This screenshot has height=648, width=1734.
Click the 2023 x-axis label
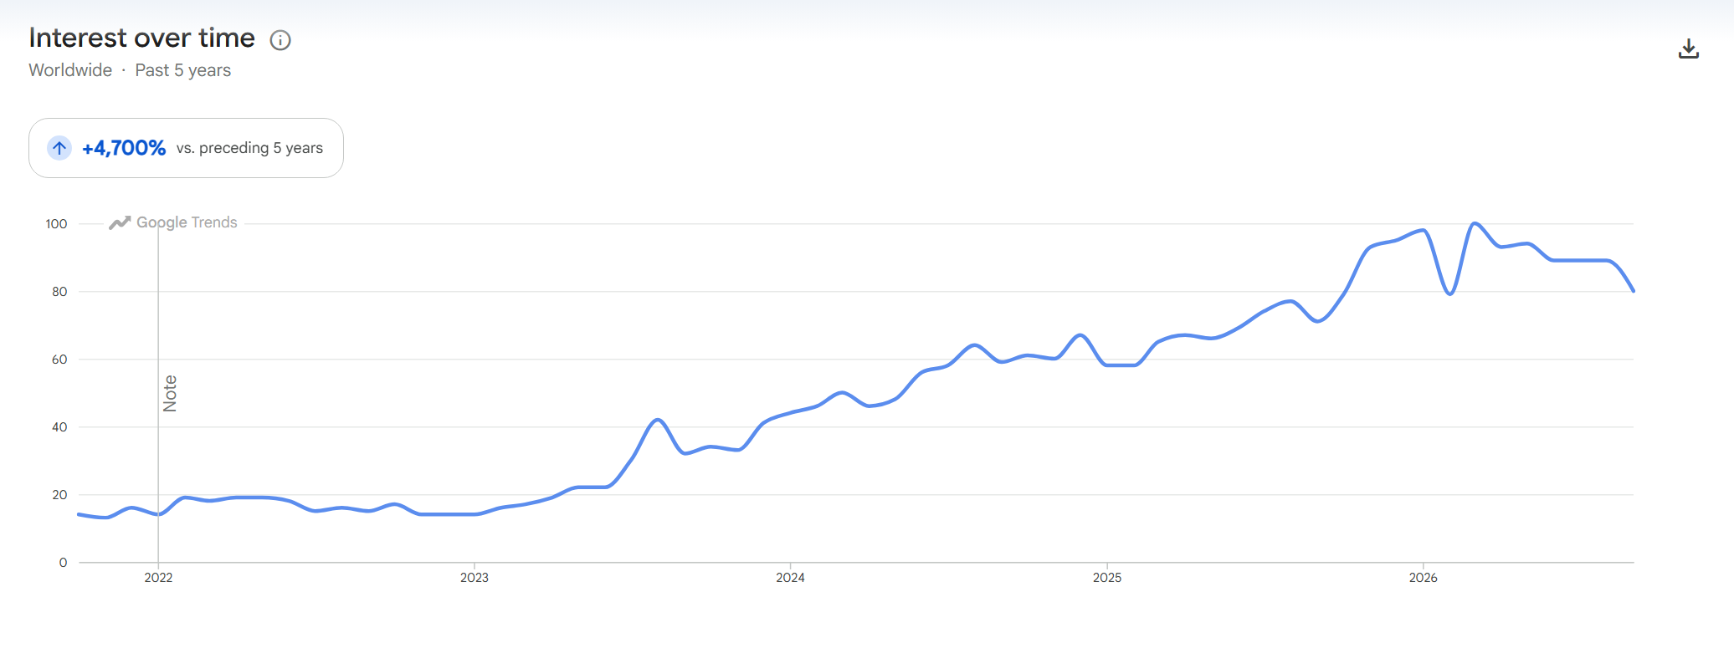coord(475,578)
